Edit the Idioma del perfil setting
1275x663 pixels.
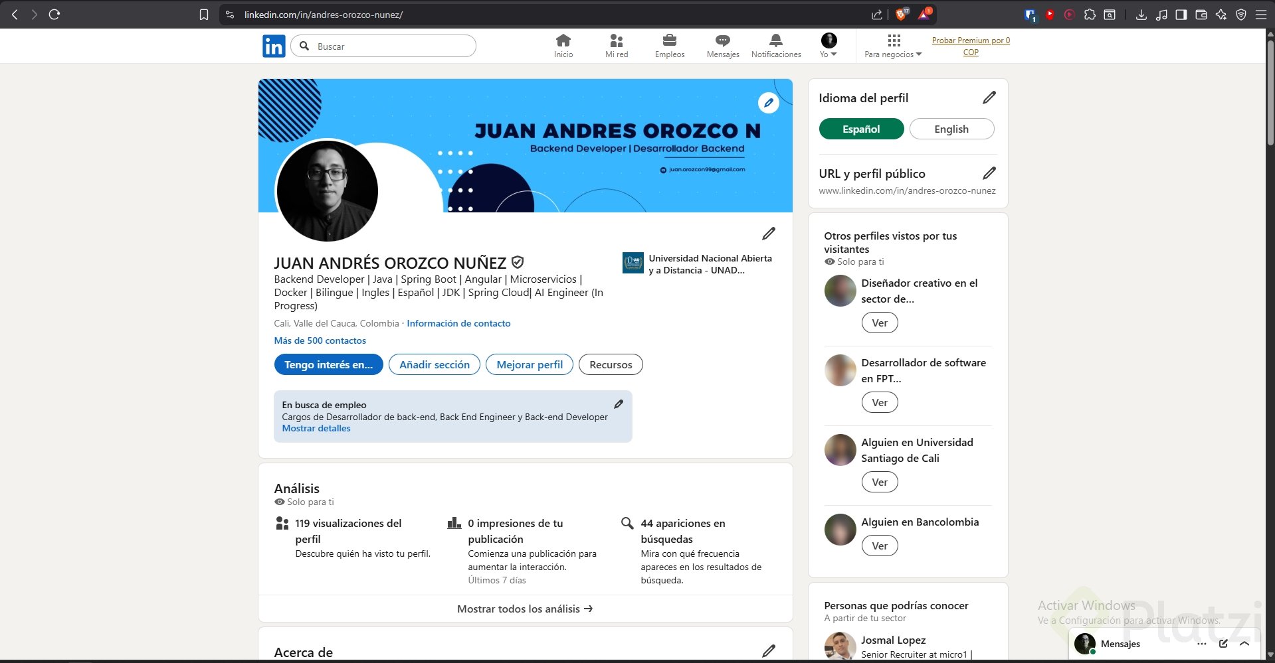pyautogui.click(x=989, y=98)
